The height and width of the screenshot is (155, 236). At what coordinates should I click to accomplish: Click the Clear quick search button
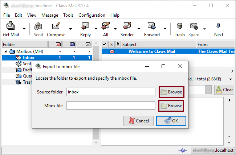(x=224, y=90)
